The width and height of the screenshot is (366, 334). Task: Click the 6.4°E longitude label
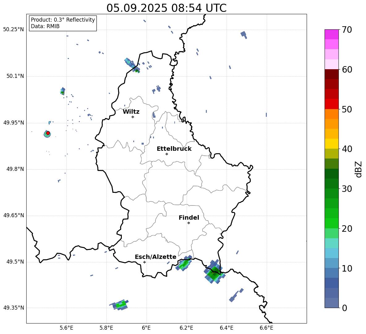(x=226, y=328)
